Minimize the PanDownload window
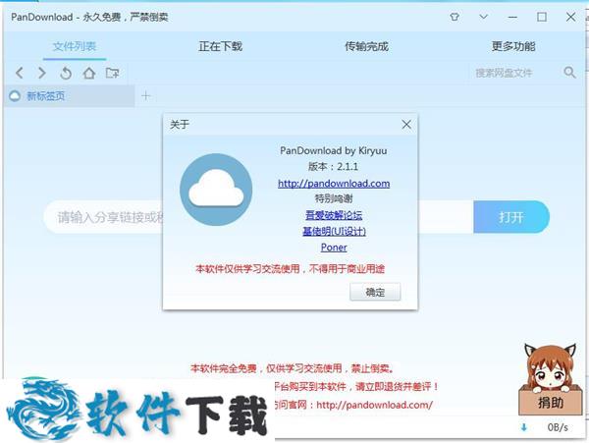The height and width of the screenshot is (443, 589). tap(512, 17)
